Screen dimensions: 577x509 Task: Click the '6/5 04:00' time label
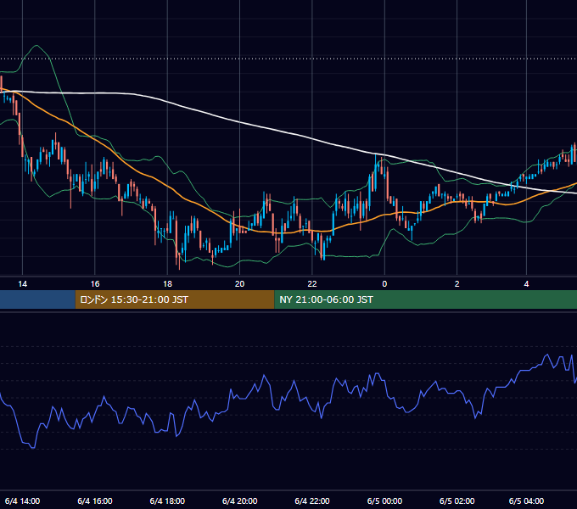[526, 501]
